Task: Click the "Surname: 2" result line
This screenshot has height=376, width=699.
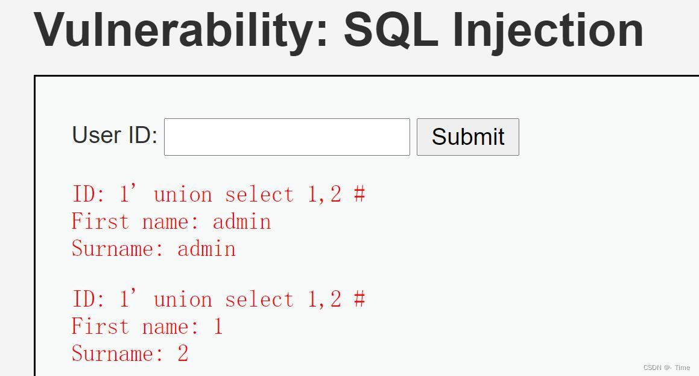Action: click(130, 354)
